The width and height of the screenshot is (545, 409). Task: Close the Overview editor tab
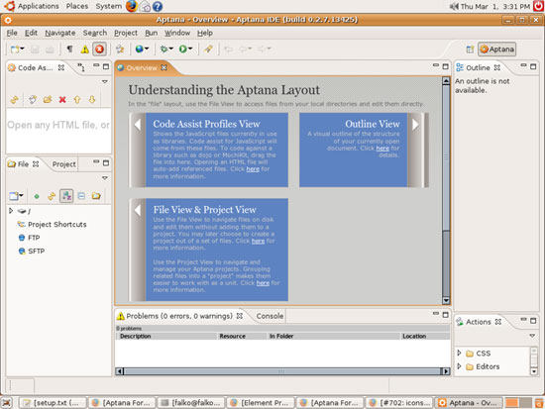[163, 67]
